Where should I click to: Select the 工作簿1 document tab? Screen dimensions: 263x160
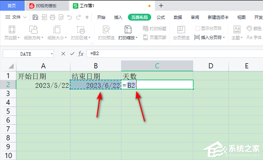(112, 6)
